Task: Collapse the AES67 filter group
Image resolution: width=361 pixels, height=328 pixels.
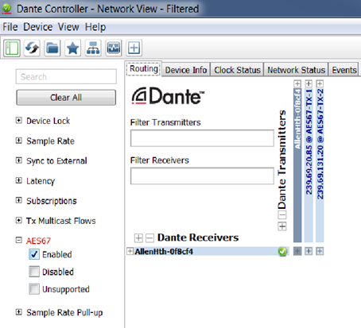Action: tap(18, 240)
